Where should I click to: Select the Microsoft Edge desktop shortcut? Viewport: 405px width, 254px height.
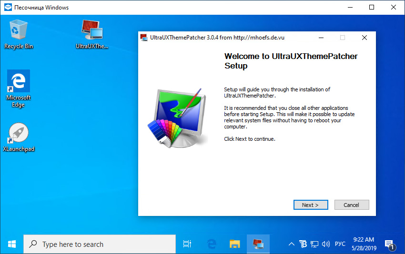tap(18, 88)
